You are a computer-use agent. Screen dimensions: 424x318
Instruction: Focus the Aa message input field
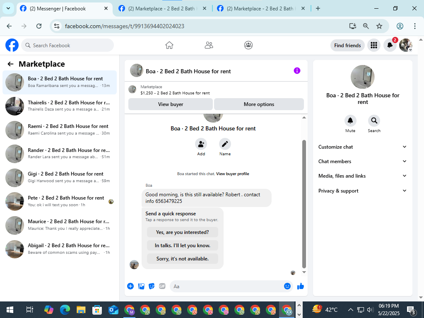[227, 286]
